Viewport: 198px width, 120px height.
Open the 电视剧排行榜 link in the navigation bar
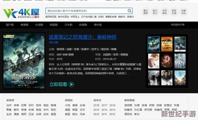coord(178,25)
